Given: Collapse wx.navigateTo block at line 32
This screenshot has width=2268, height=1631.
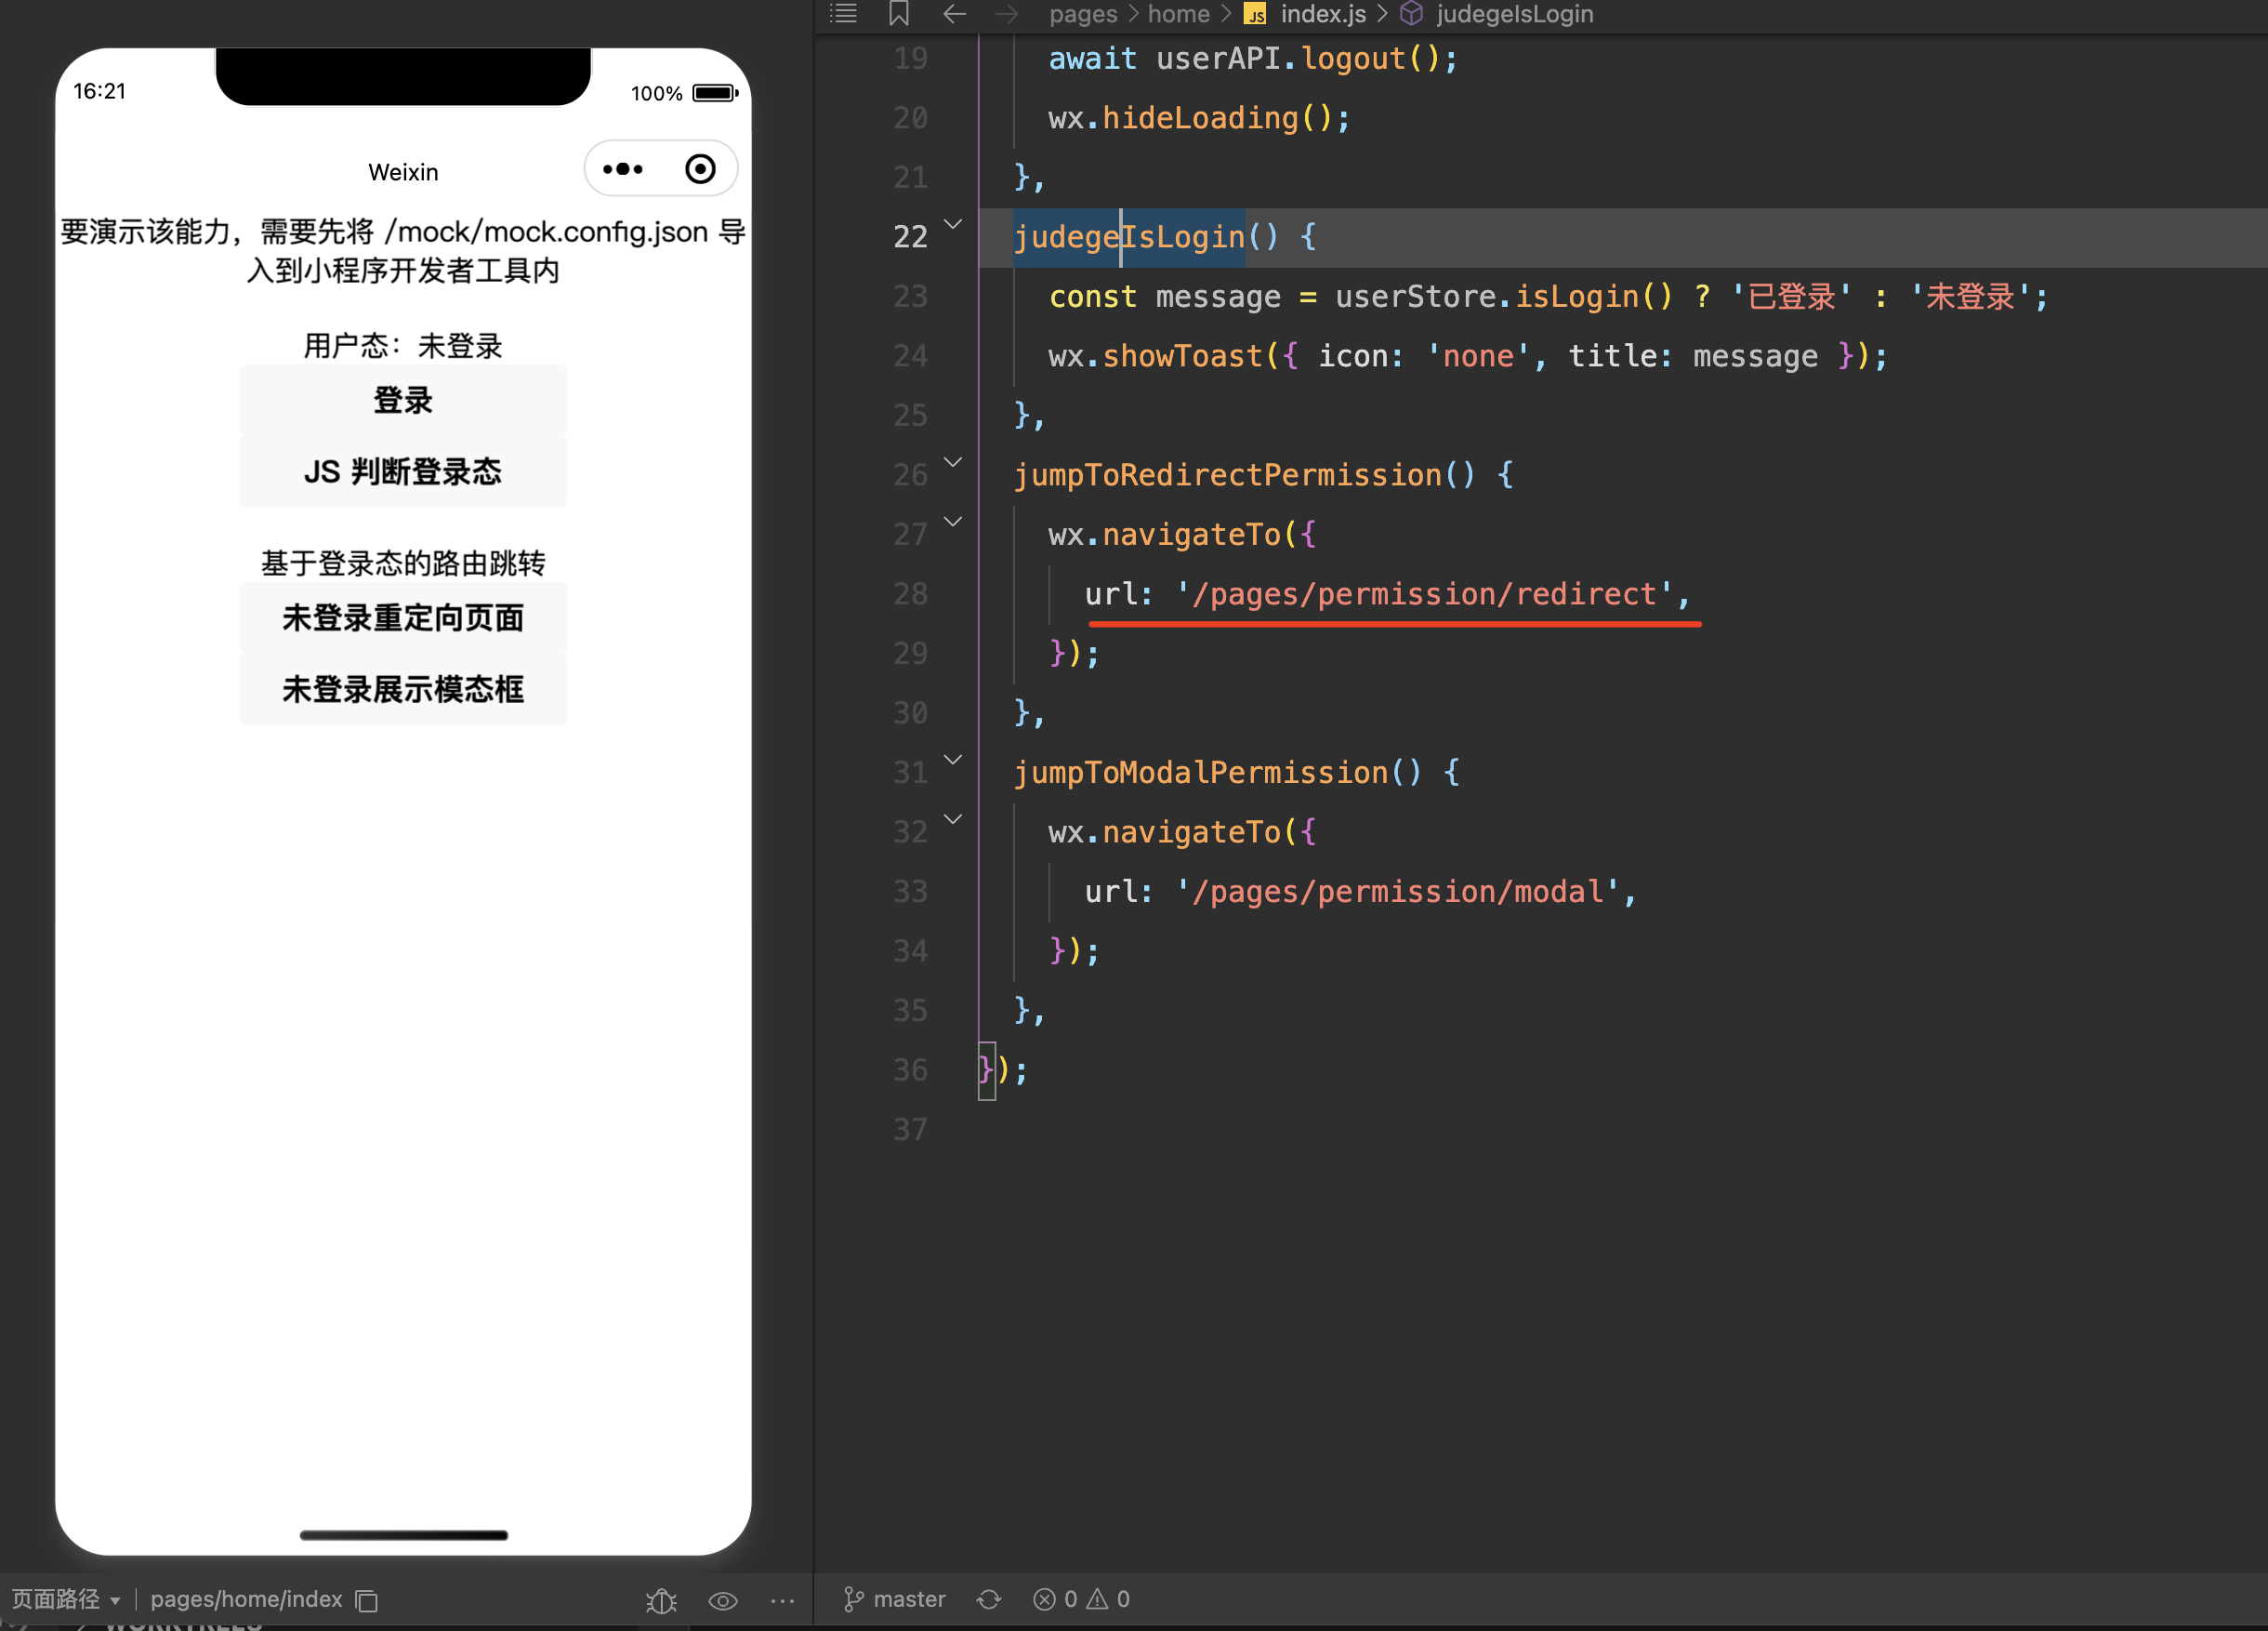Looking at the screenshot, I should point(953,818).
